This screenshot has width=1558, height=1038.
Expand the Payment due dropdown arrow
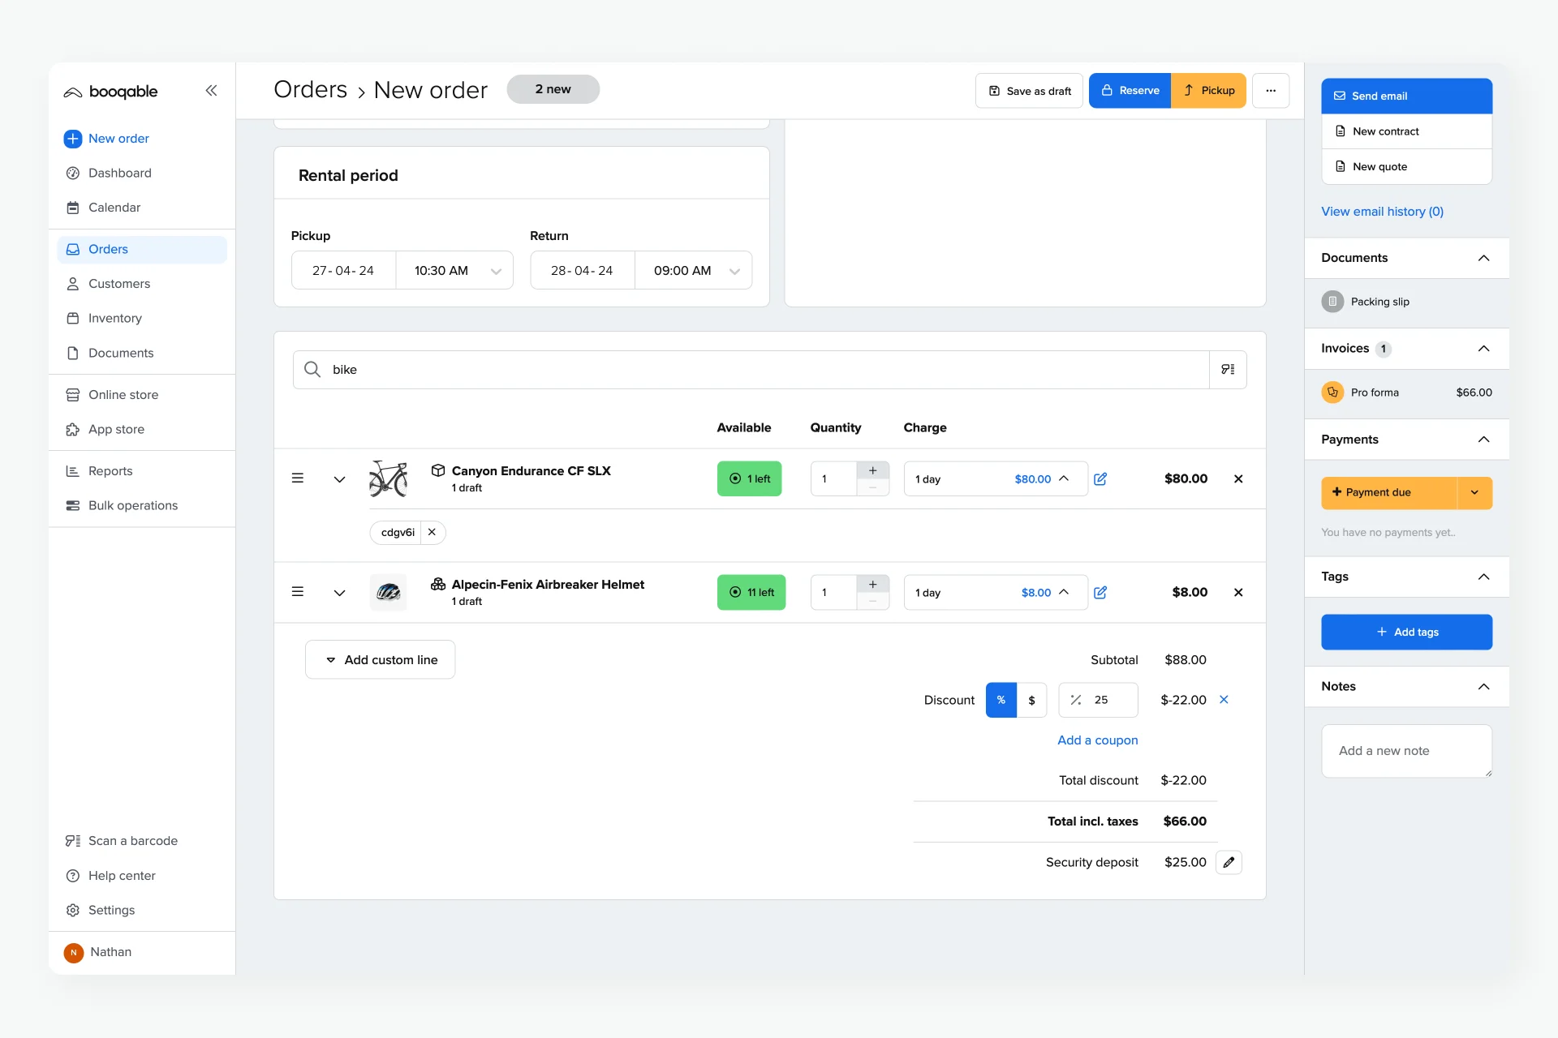(1474, 493)
